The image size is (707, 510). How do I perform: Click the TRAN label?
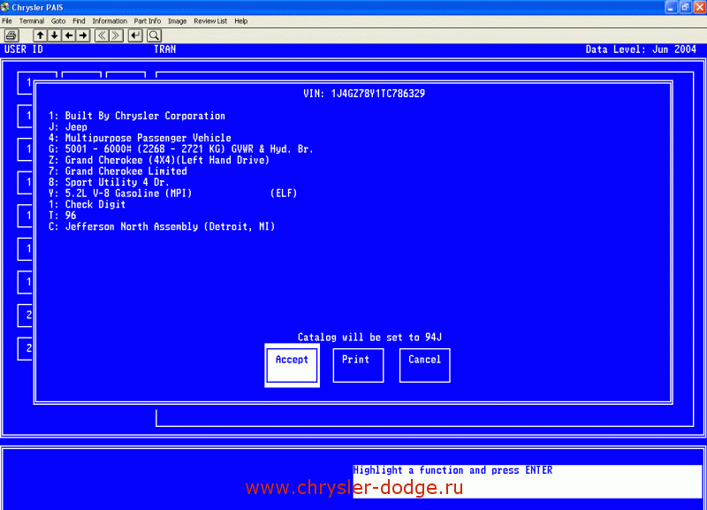click(x=165, y=49)
